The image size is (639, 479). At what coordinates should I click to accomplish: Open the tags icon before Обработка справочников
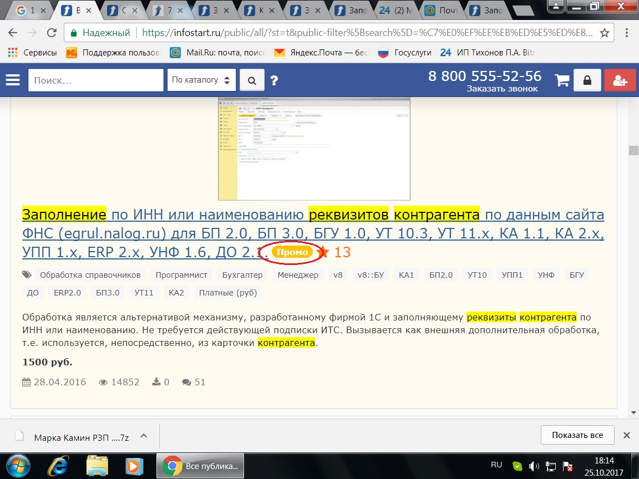(27, 275)
